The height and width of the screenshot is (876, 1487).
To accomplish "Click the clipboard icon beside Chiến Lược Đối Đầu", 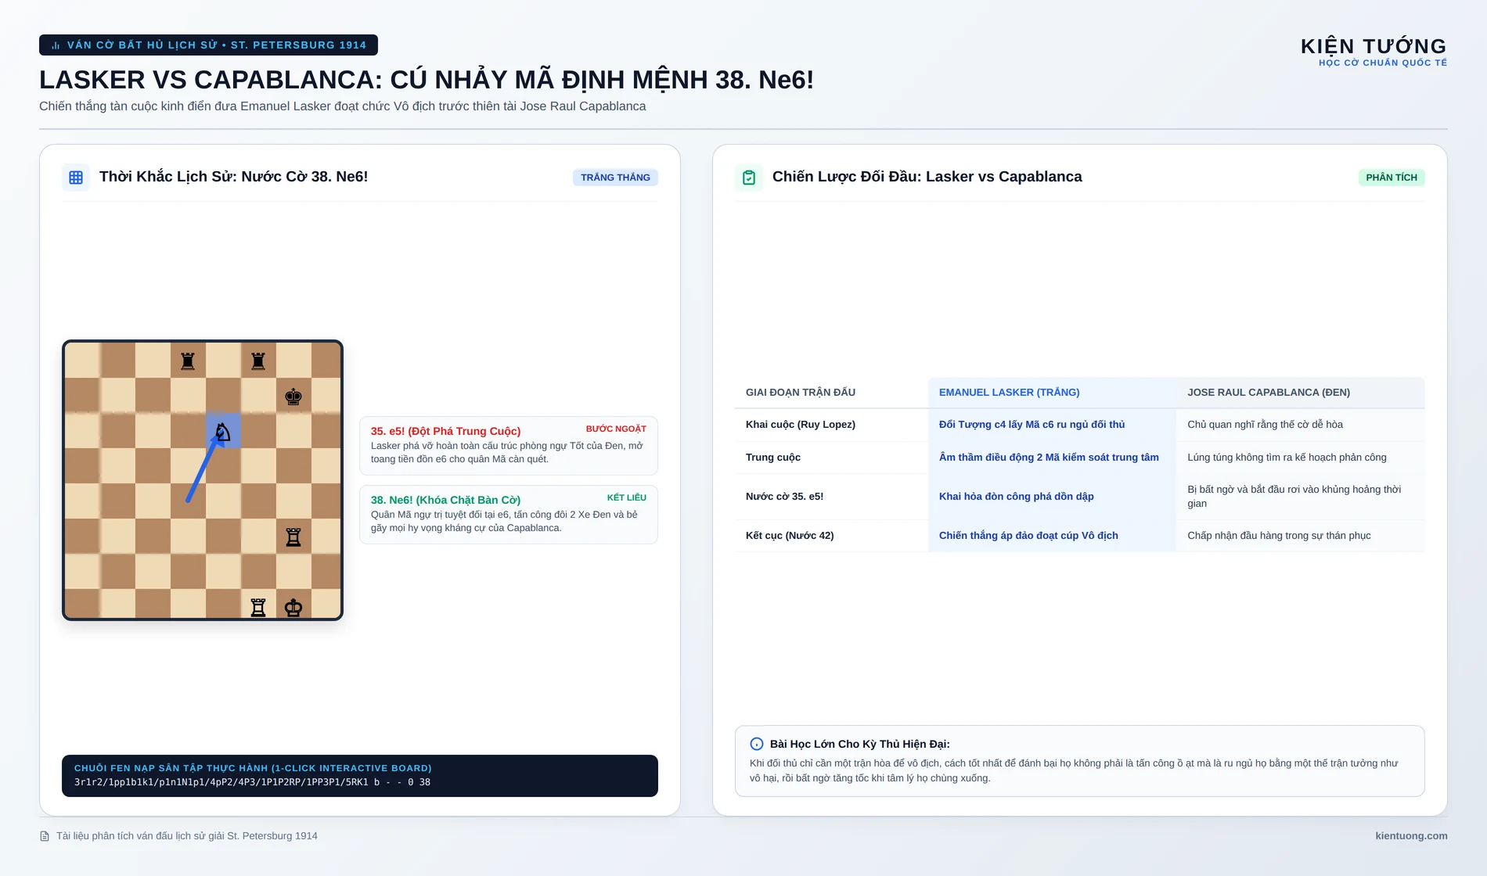I will (749, 178).
